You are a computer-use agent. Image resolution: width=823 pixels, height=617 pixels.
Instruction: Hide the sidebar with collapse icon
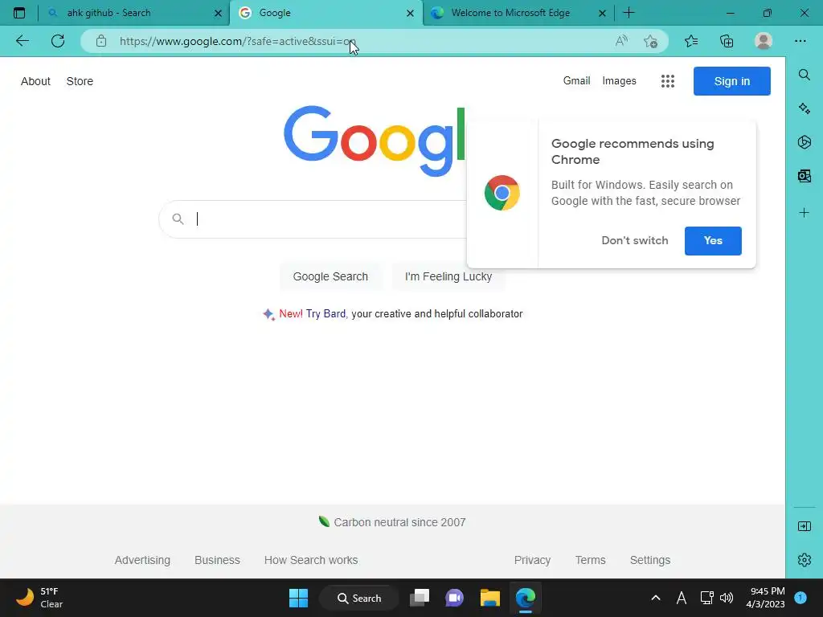tap(804, 526)
